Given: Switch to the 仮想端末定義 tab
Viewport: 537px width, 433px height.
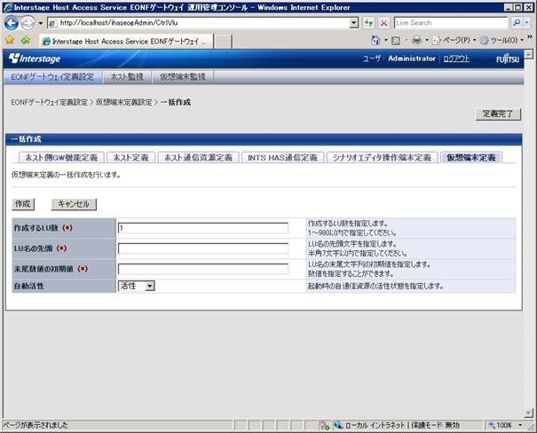Looking at the screenshot, I should [471, 157].
